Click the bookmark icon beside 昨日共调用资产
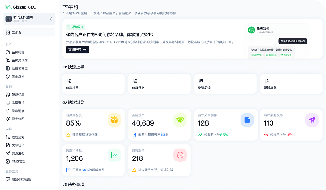The width and height of the screenshot is (326, 190). 134,135
